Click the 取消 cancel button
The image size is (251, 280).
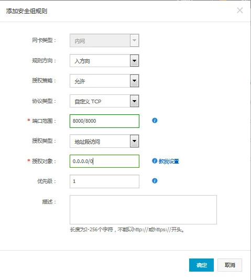(230, 265)
